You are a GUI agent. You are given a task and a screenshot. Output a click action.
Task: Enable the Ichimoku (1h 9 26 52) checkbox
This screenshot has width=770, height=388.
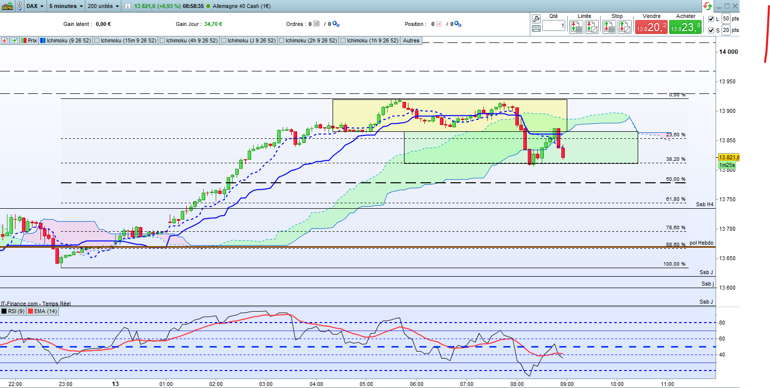tap(343, 40)
